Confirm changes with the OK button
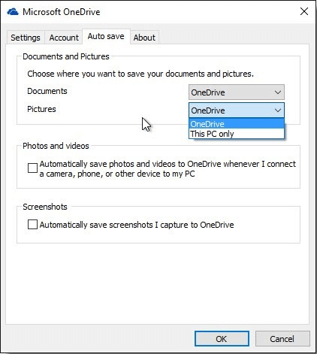 pyautogui.click(x=222, y=339)
